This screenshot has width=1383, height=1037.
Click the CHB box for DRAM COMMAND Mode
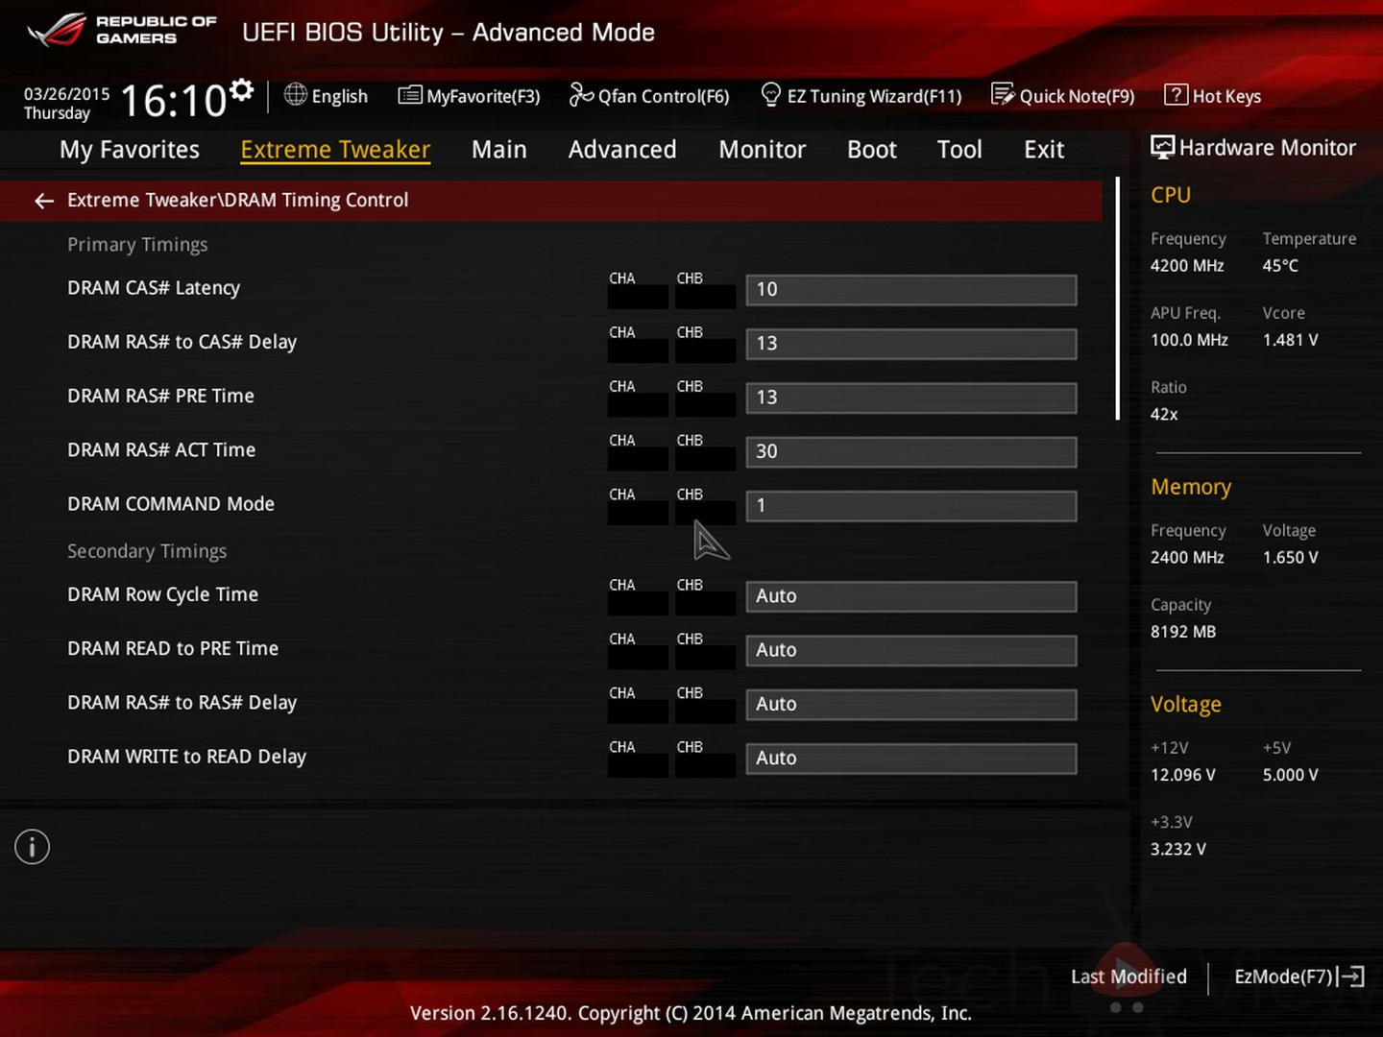tap(705, 513)
